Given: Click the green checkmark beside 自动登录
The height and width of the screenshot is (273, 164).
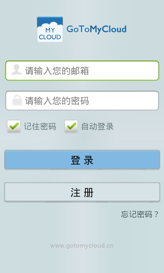Looking at the screenshot, I should (71, 126).
